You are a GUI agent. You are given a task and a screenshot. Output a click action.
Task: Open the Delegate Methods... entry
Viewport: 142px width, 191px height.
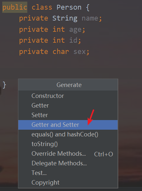[68, 163]
